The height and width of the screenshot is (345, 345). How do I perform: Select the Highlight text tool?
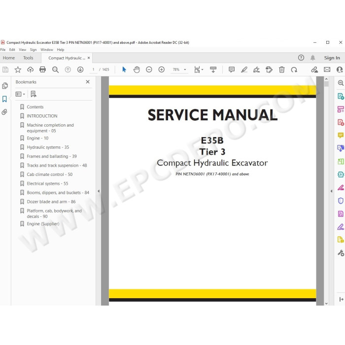pos(244,70)
